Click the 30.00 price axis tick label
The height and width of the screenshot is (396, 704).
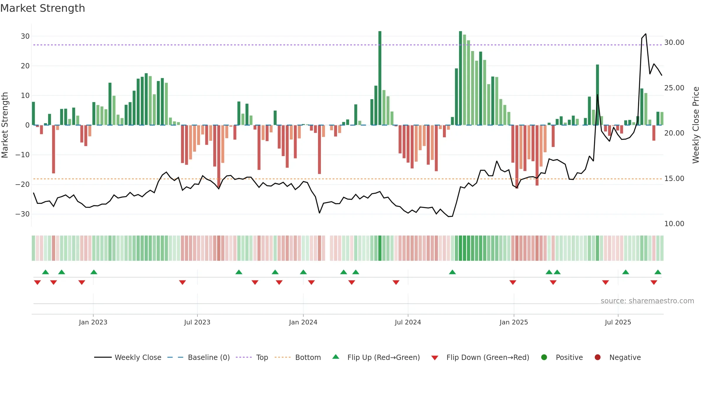click(674, 43)
